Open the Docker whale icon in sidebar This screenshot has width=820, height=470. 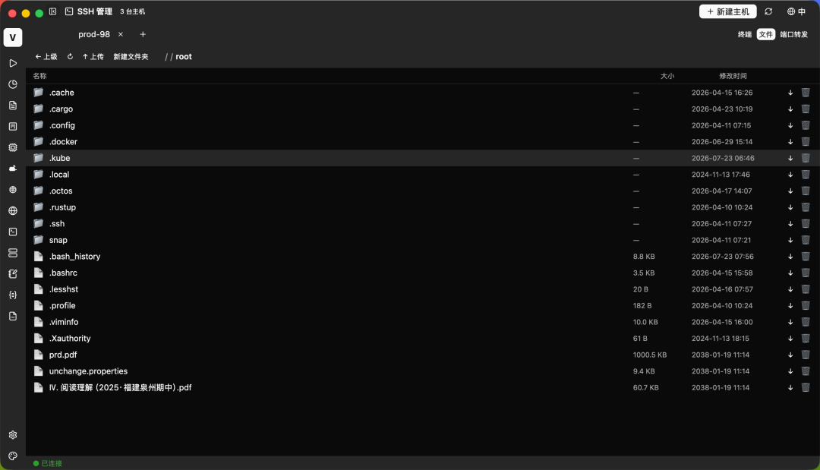13,169
